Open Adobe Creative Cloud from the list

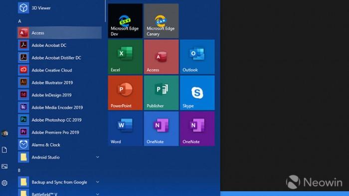pyautogui.click(x=59, y=70)
